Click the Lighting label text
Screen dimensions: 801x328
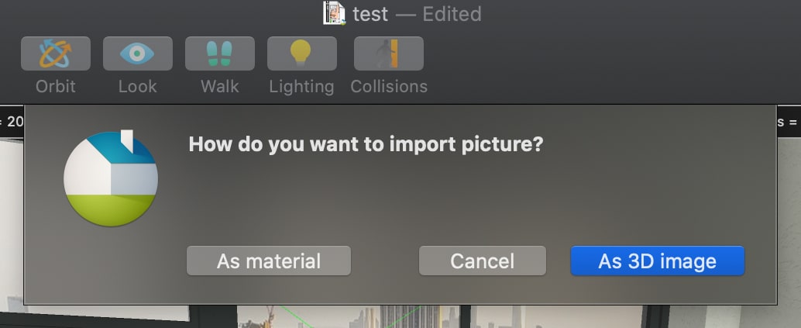(x=301, y=86)
